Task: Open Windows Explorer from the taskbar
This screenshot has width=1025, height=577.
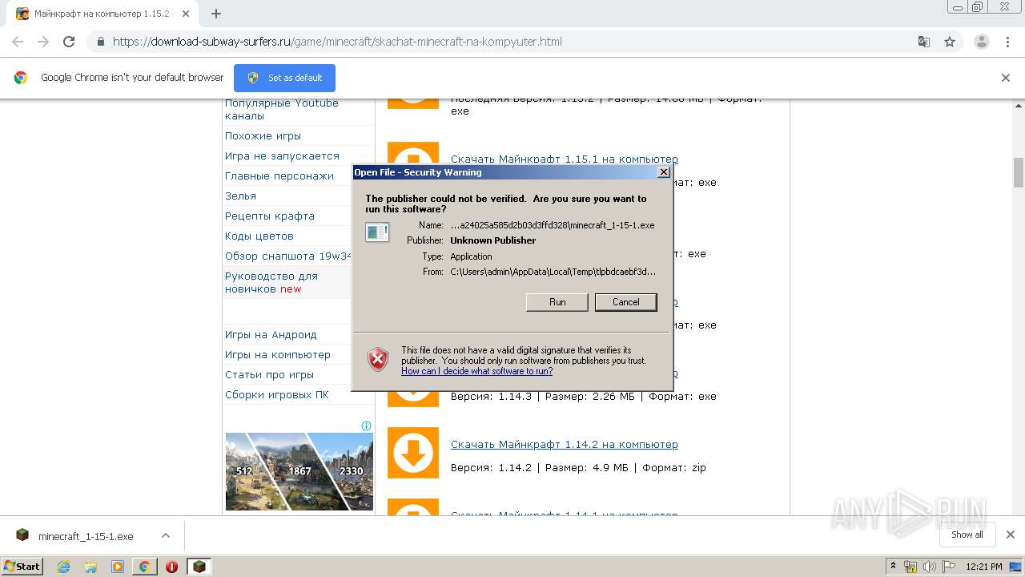Action: [x=90, y=567]
